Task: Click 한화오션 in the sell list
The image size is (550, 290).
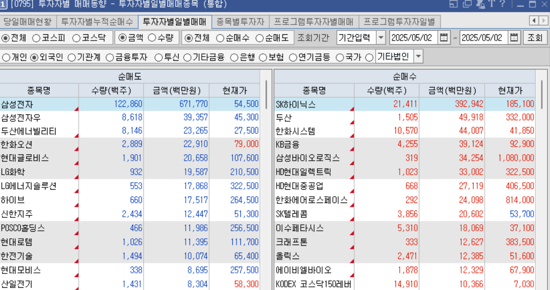Action: pos(17,145)
